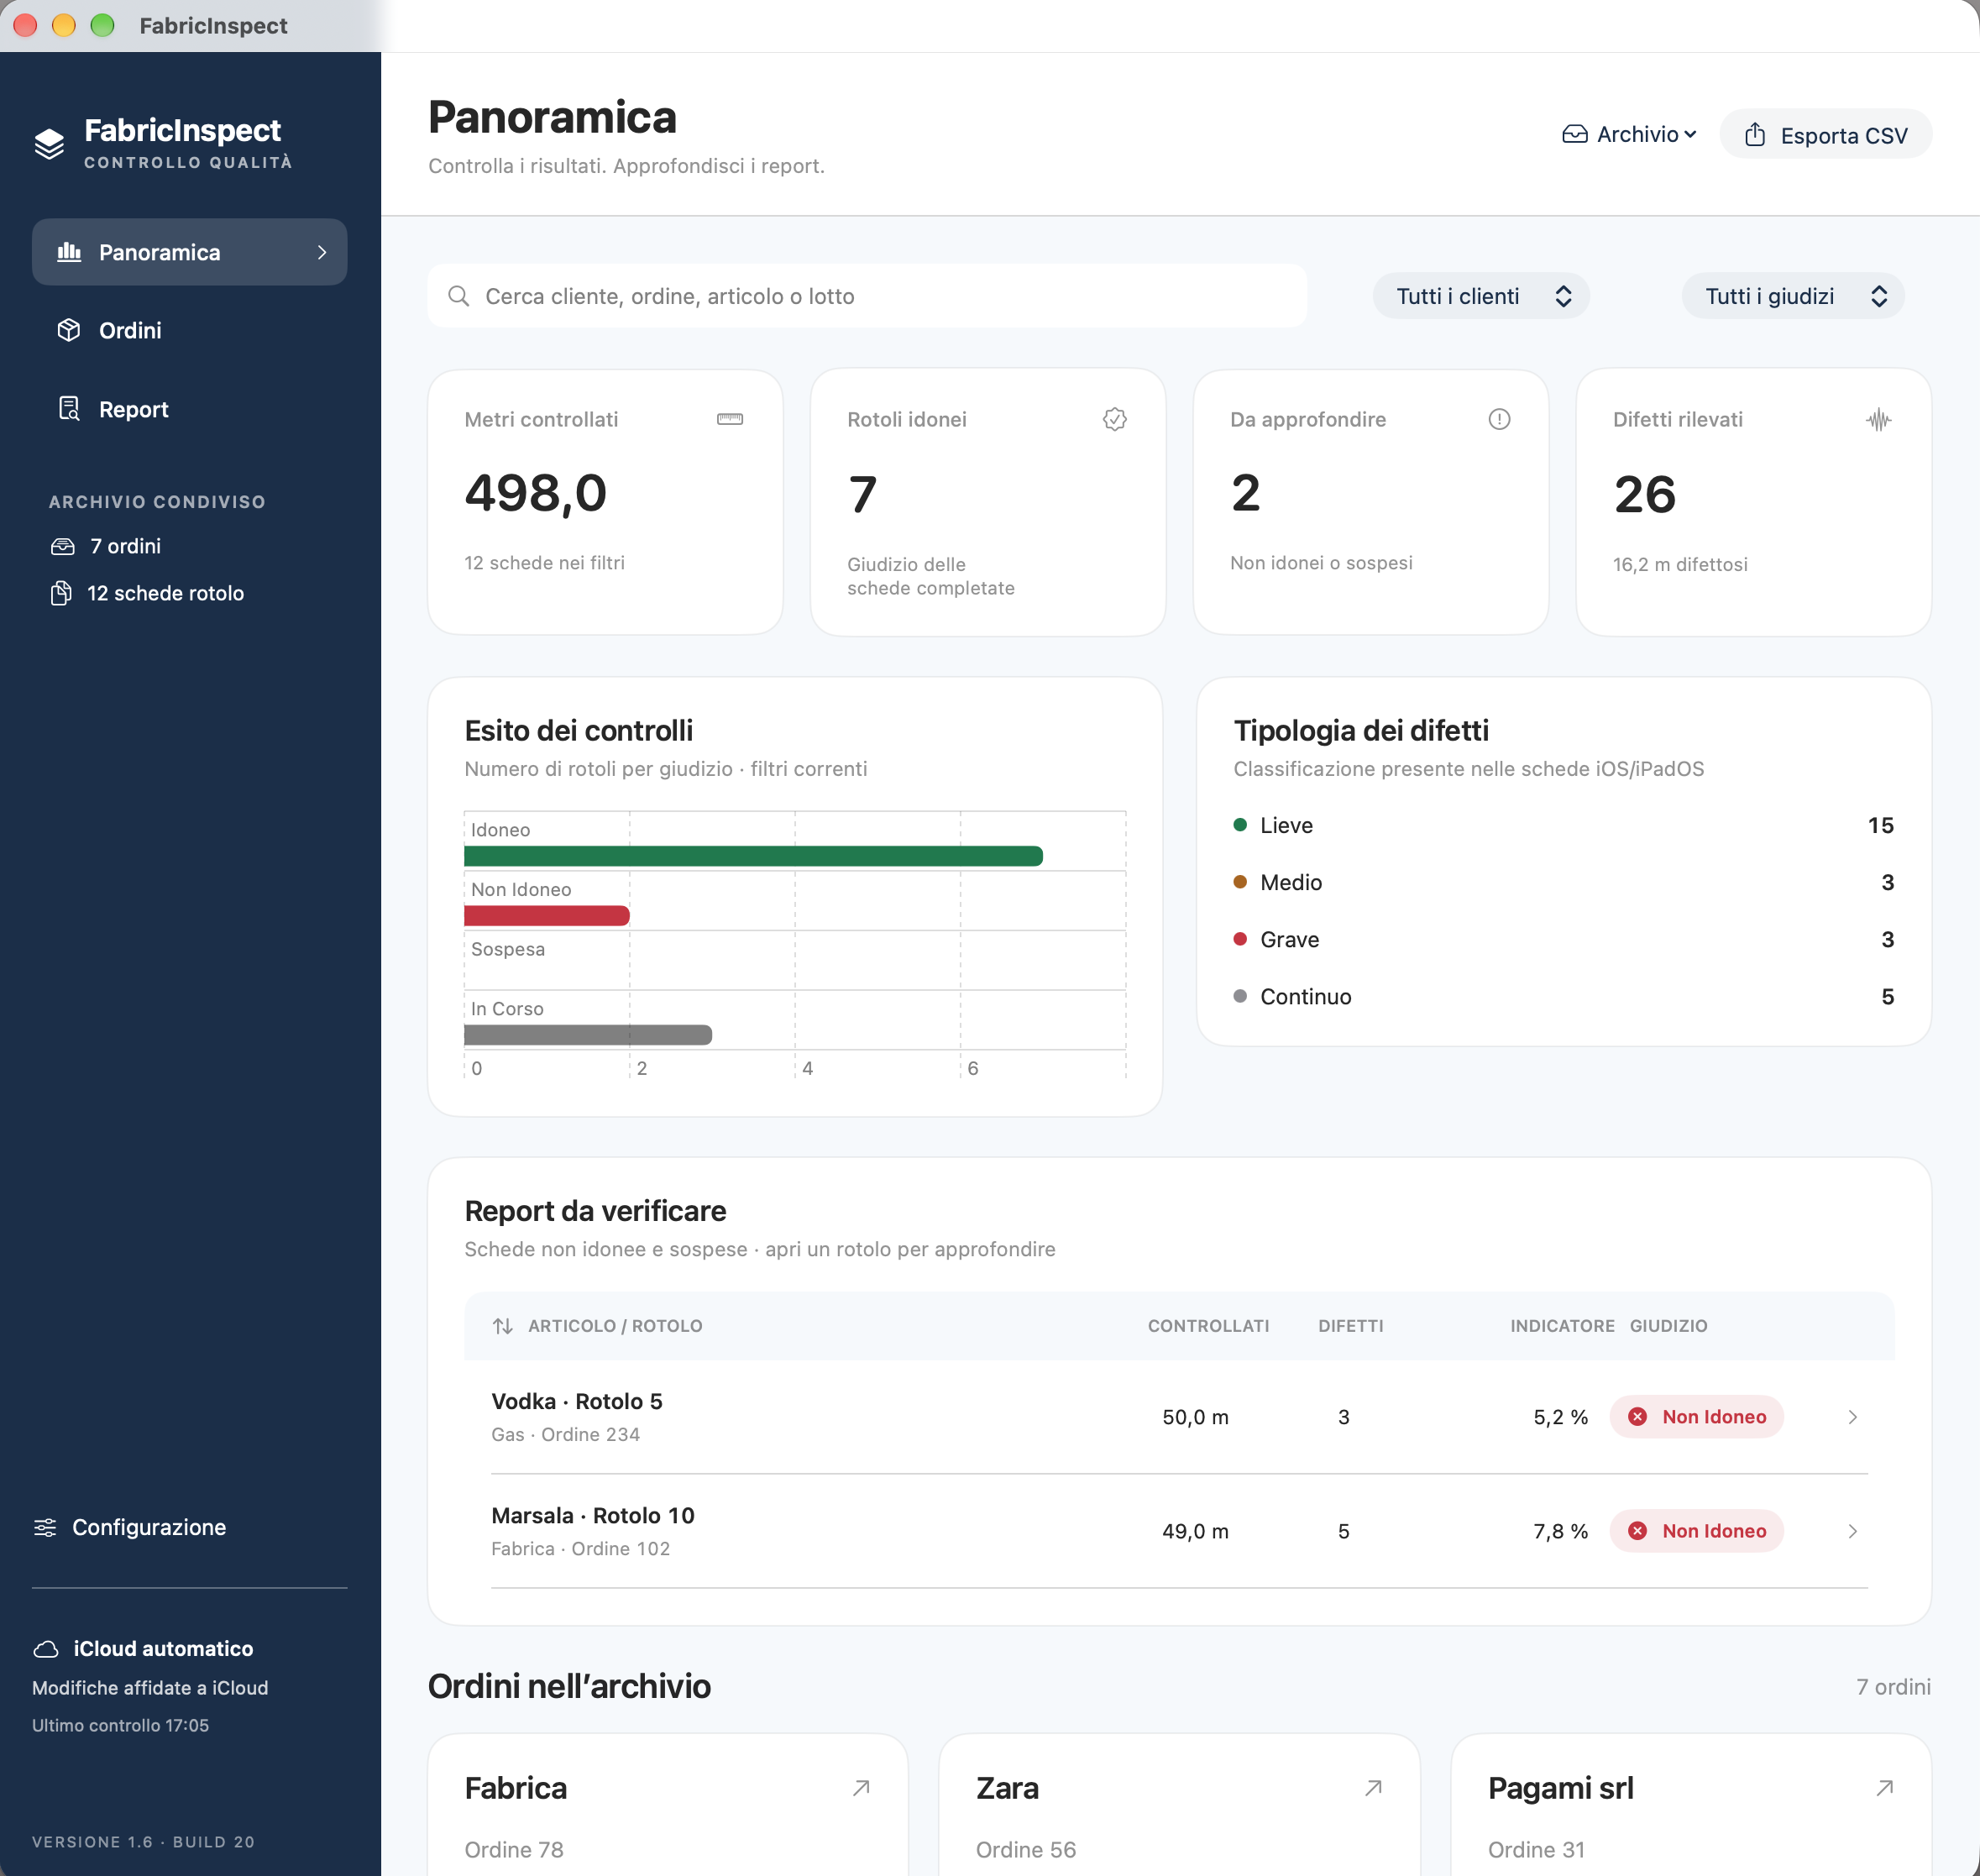Open the Archivio dropdown menu
Viewport: 1980px width, 1876px height.
(x=1629, y=134)
